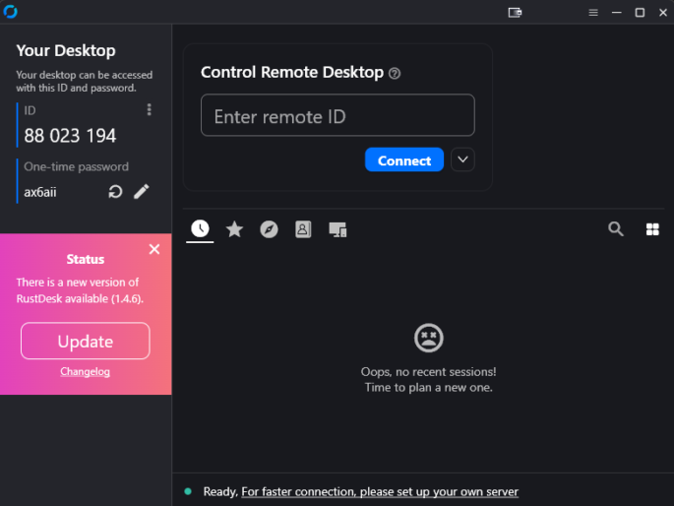The width and height of the screenshot is (674, 506).
Task: Open the new connection window icon in title bar
Action: point(514,13)
